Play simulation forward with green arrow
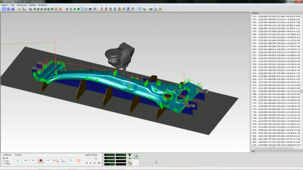The width and height of the screenshot is (303, 170). pyautogui.click(x=71, y=161)
